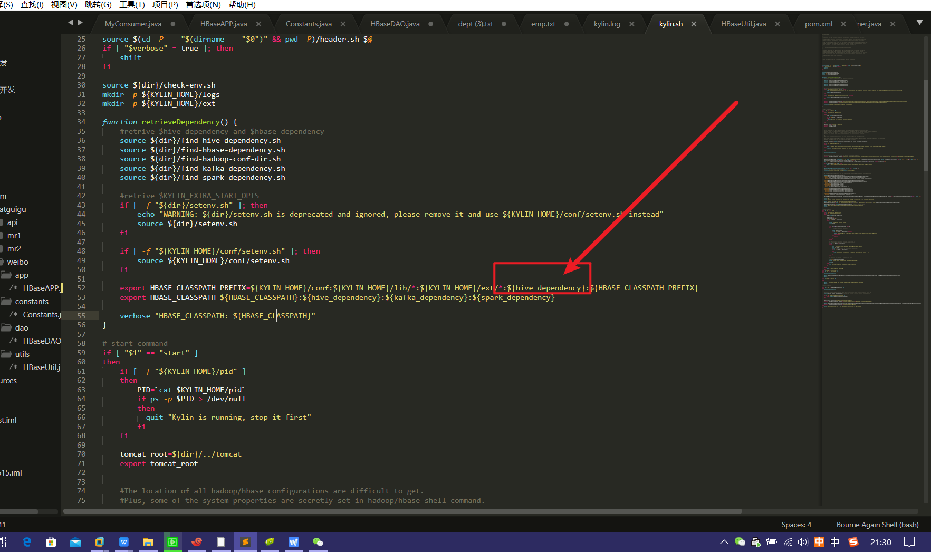
Task: Click unsaved dot on HBaseDAO.java tab
Action: pyautogui.click(x=431, y=24)
